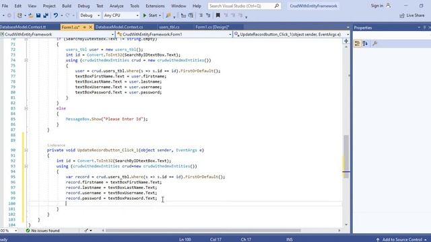The height and width of the screenshot is (242, 431).
Task: Open the Project menu
Action: pyautogui.click(x=49, y=6)
